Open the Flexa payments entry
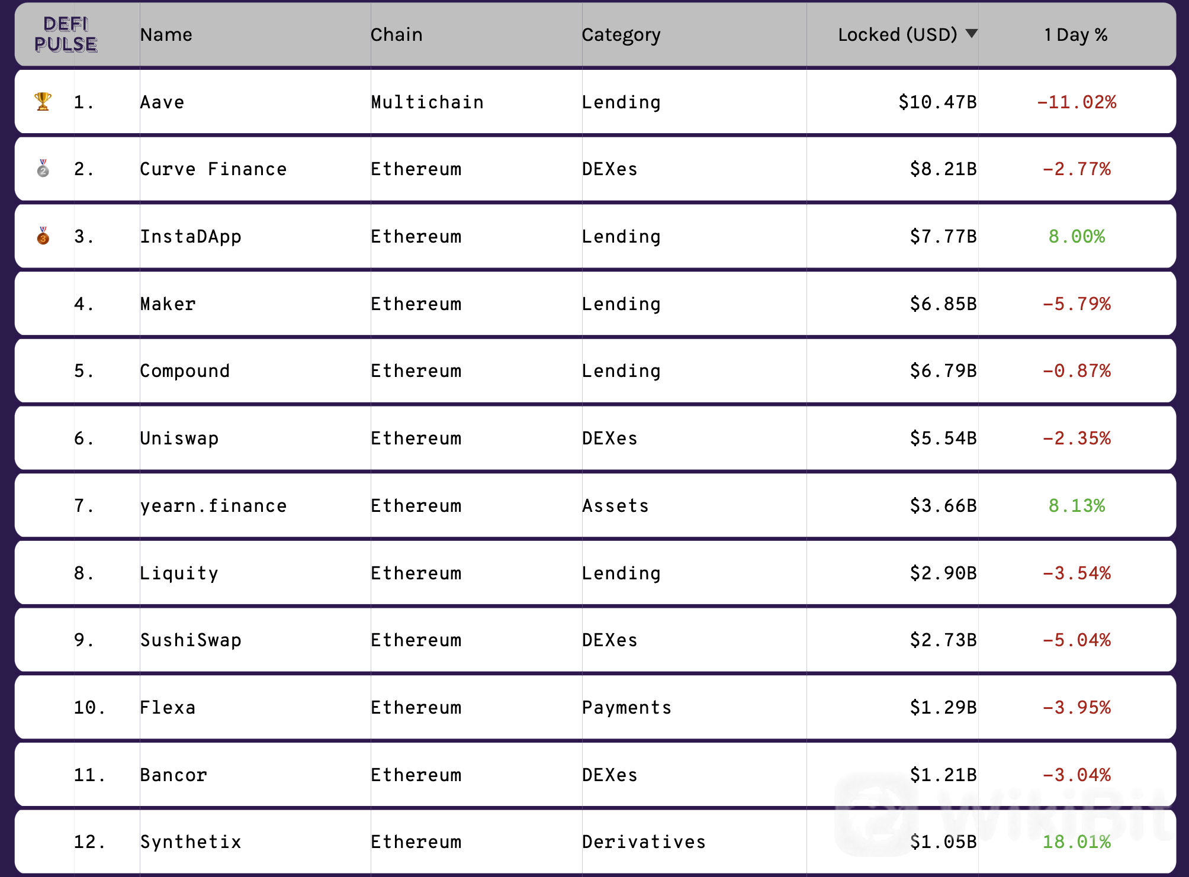The height and width of the screenshot is (877, 1189). [x=595, y=707]
